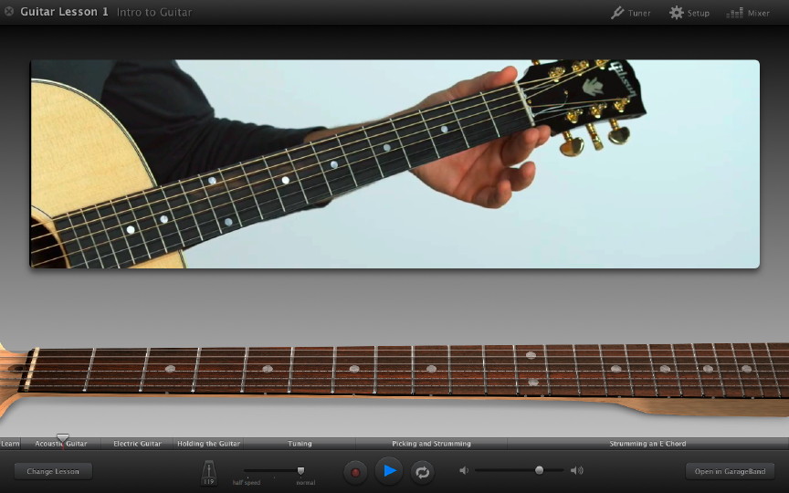
Task: Jump to Holding the Guitar chapter
Action: coord(208,444)
